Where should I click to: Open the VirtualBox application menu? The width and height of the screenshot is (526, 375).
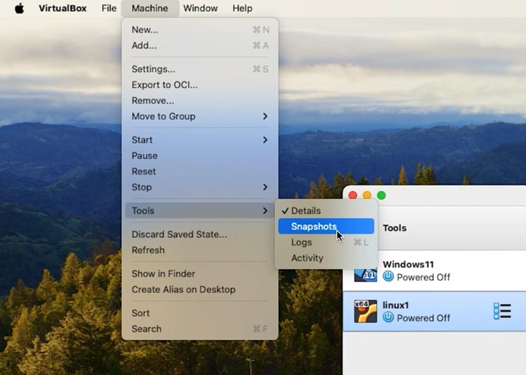tap(62, 8)
